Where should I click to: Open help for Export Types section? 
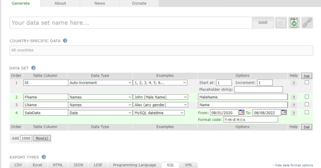44,157
